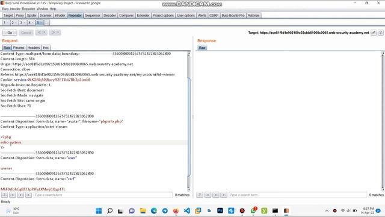Image resolution: width=385 pixels, height=217 pixels.
Task: Switch to Firefox on taskbar
Action: pos(176,210)
